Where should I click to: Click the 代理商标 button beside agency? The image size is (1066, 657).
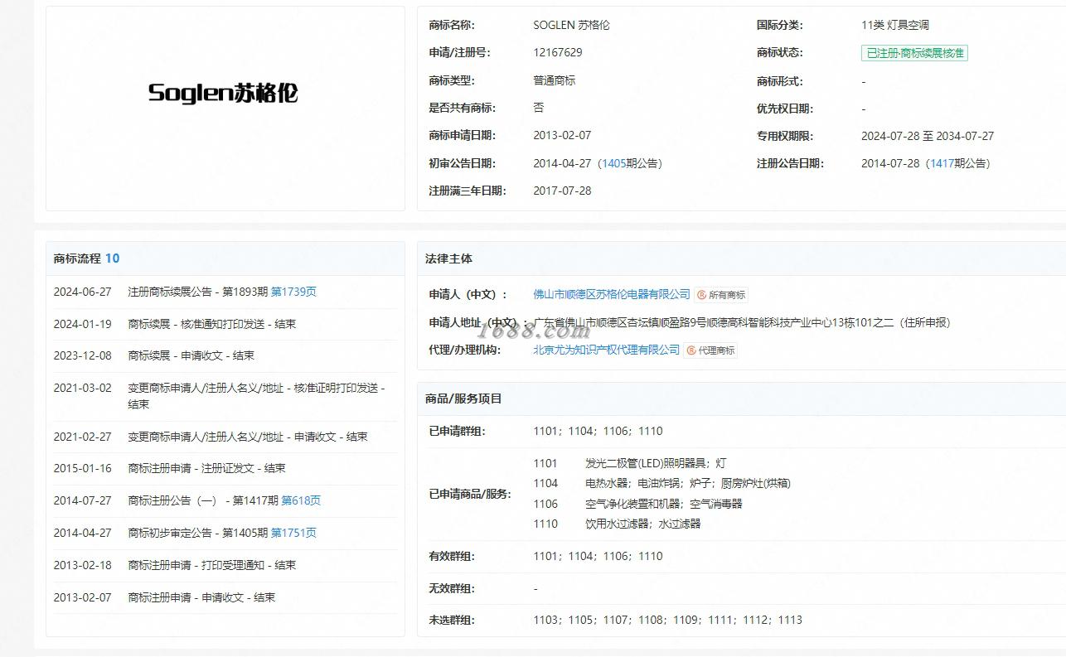point(710,350)
